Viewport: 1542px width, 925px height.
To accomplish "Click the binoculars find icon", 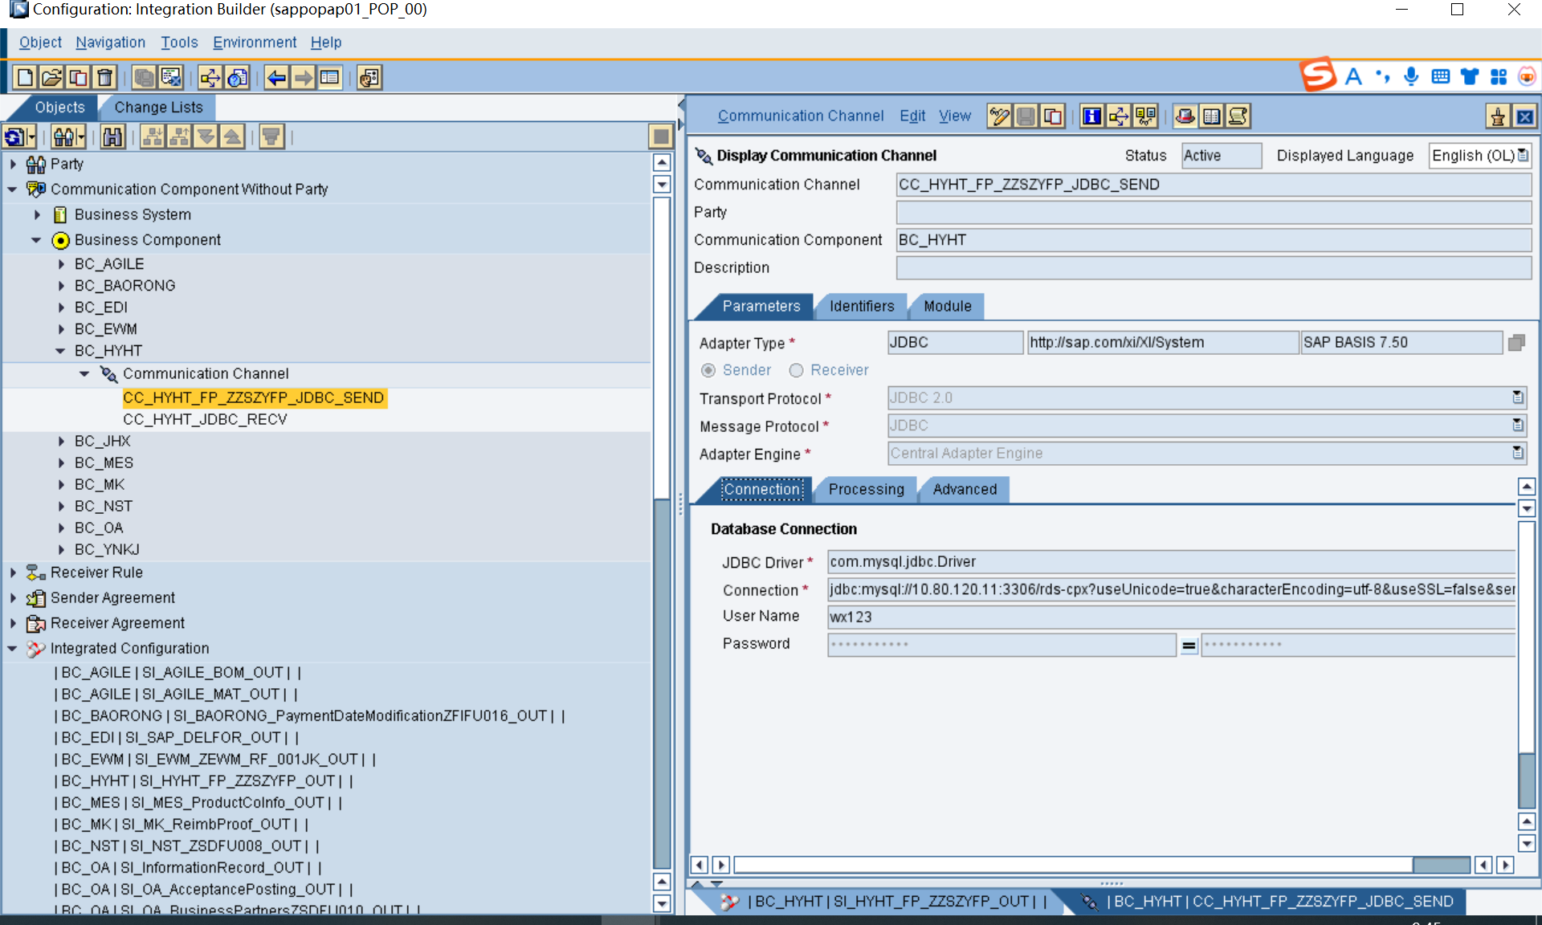I will [112, 137].
